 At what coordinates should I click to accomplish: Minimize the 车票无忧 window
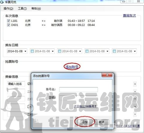click(x=124, y=1)
